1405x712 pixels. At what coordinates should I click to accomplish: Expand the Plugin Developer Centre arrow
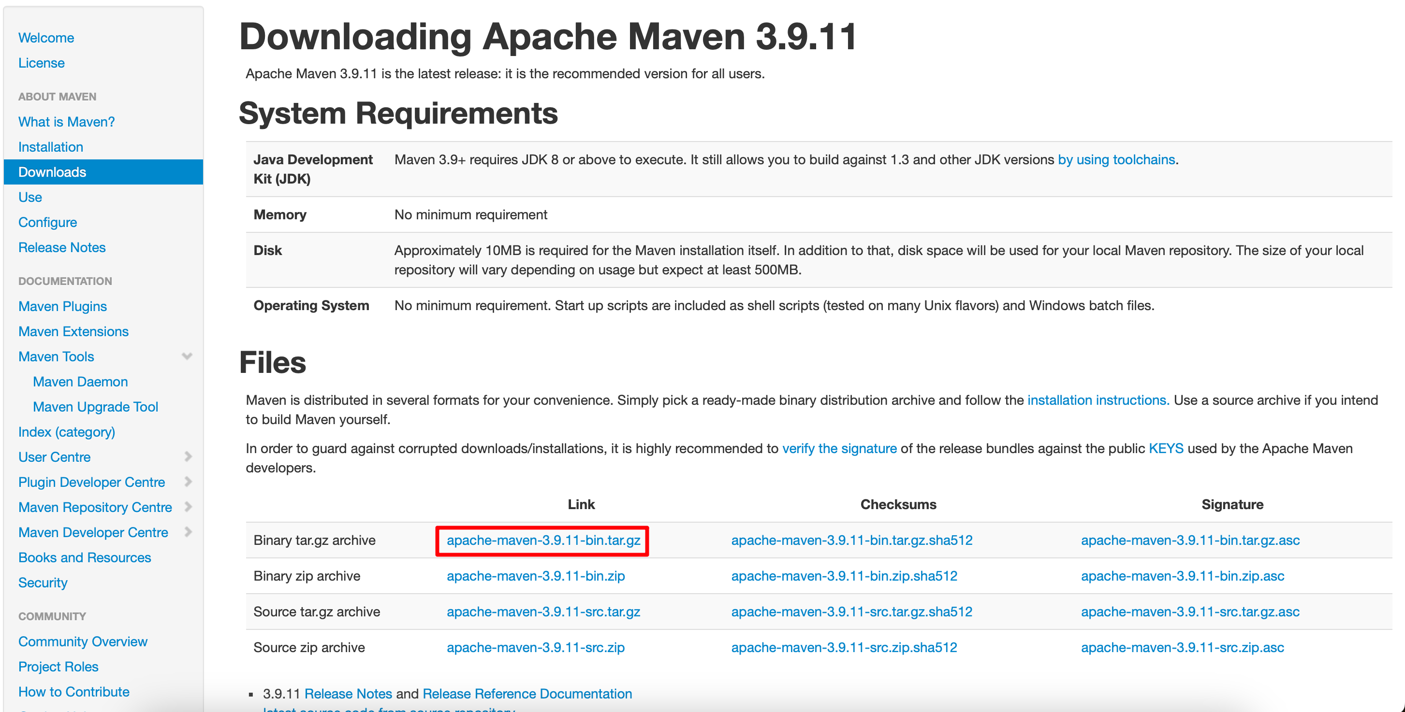point(188,482)
